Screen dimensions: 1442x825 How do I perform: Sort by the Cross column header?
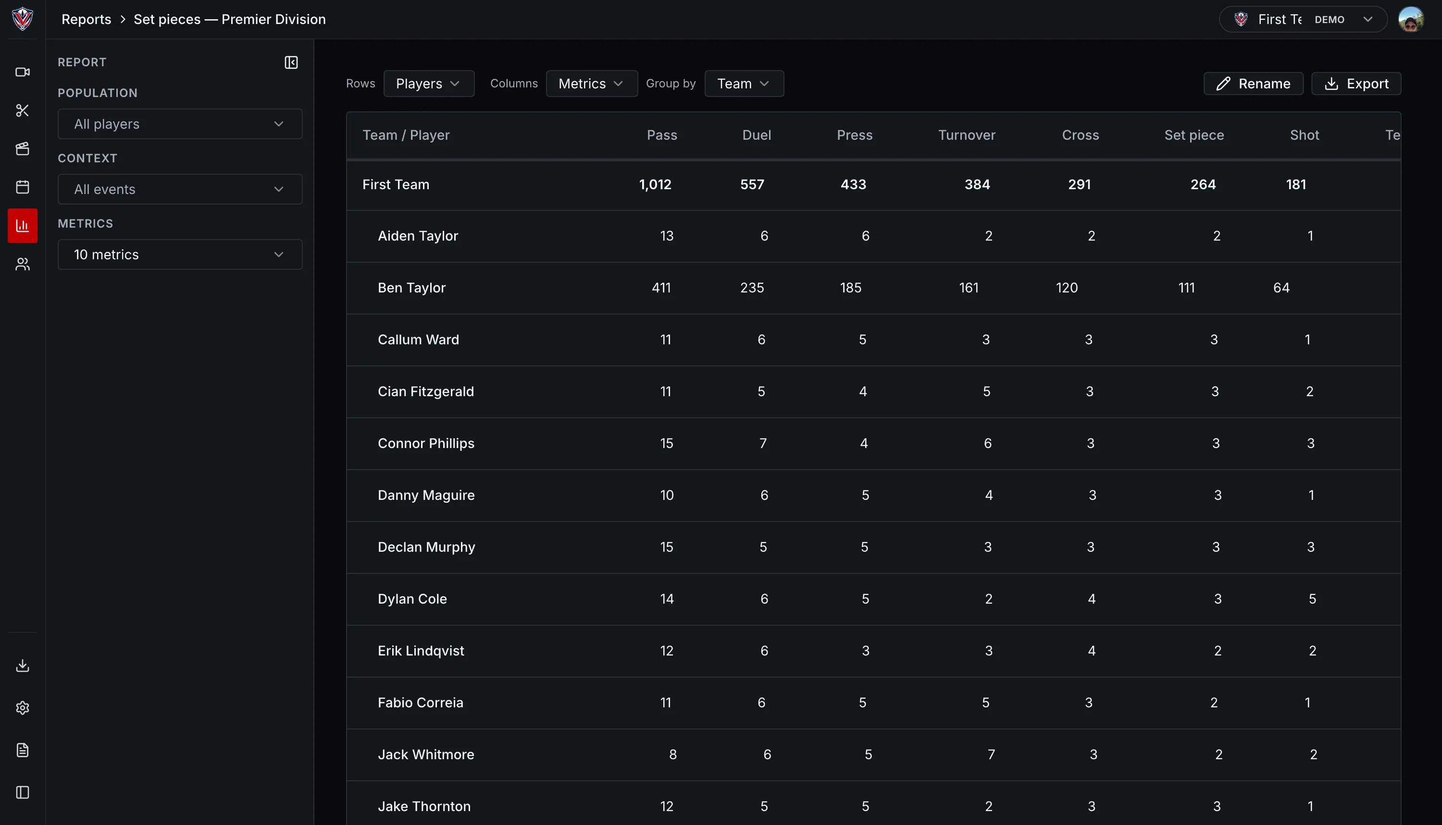pos(1080,135)
